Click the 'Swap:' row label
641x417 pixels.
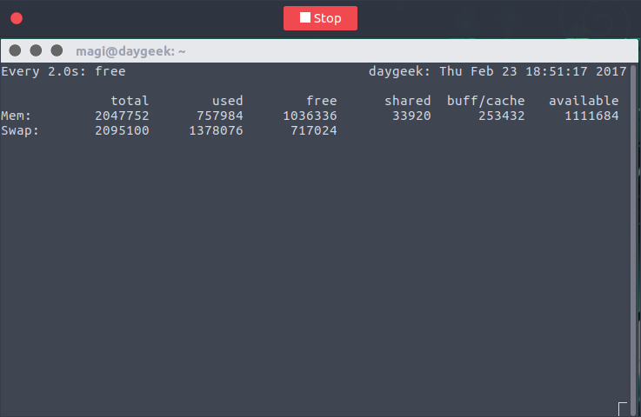(20, 130)
